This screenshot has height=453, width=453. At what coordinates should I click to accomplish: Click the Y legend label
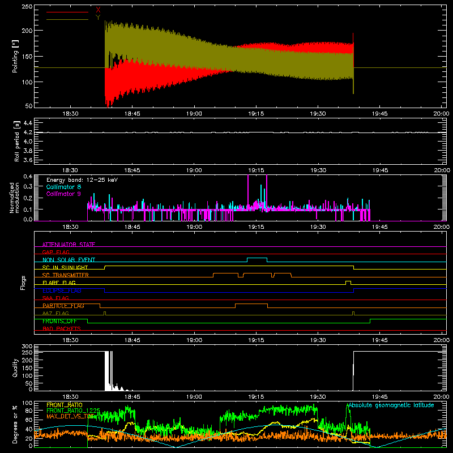point(98,18)
